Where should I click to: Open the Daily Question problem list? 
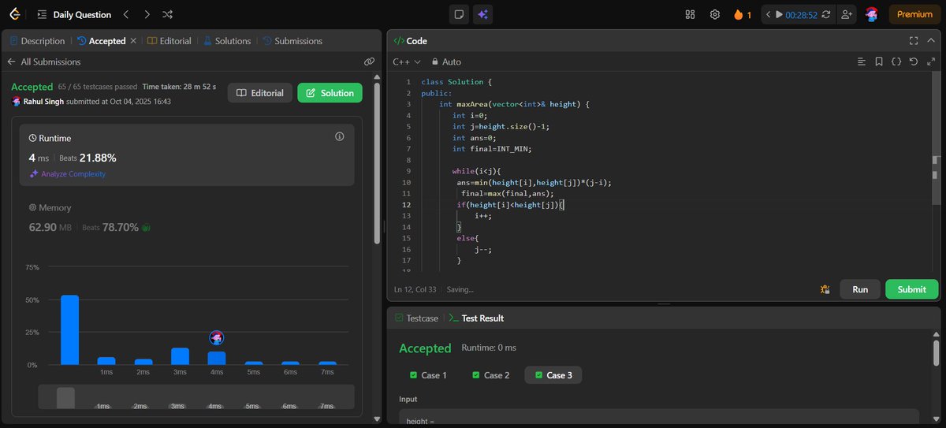click(73, 14)
